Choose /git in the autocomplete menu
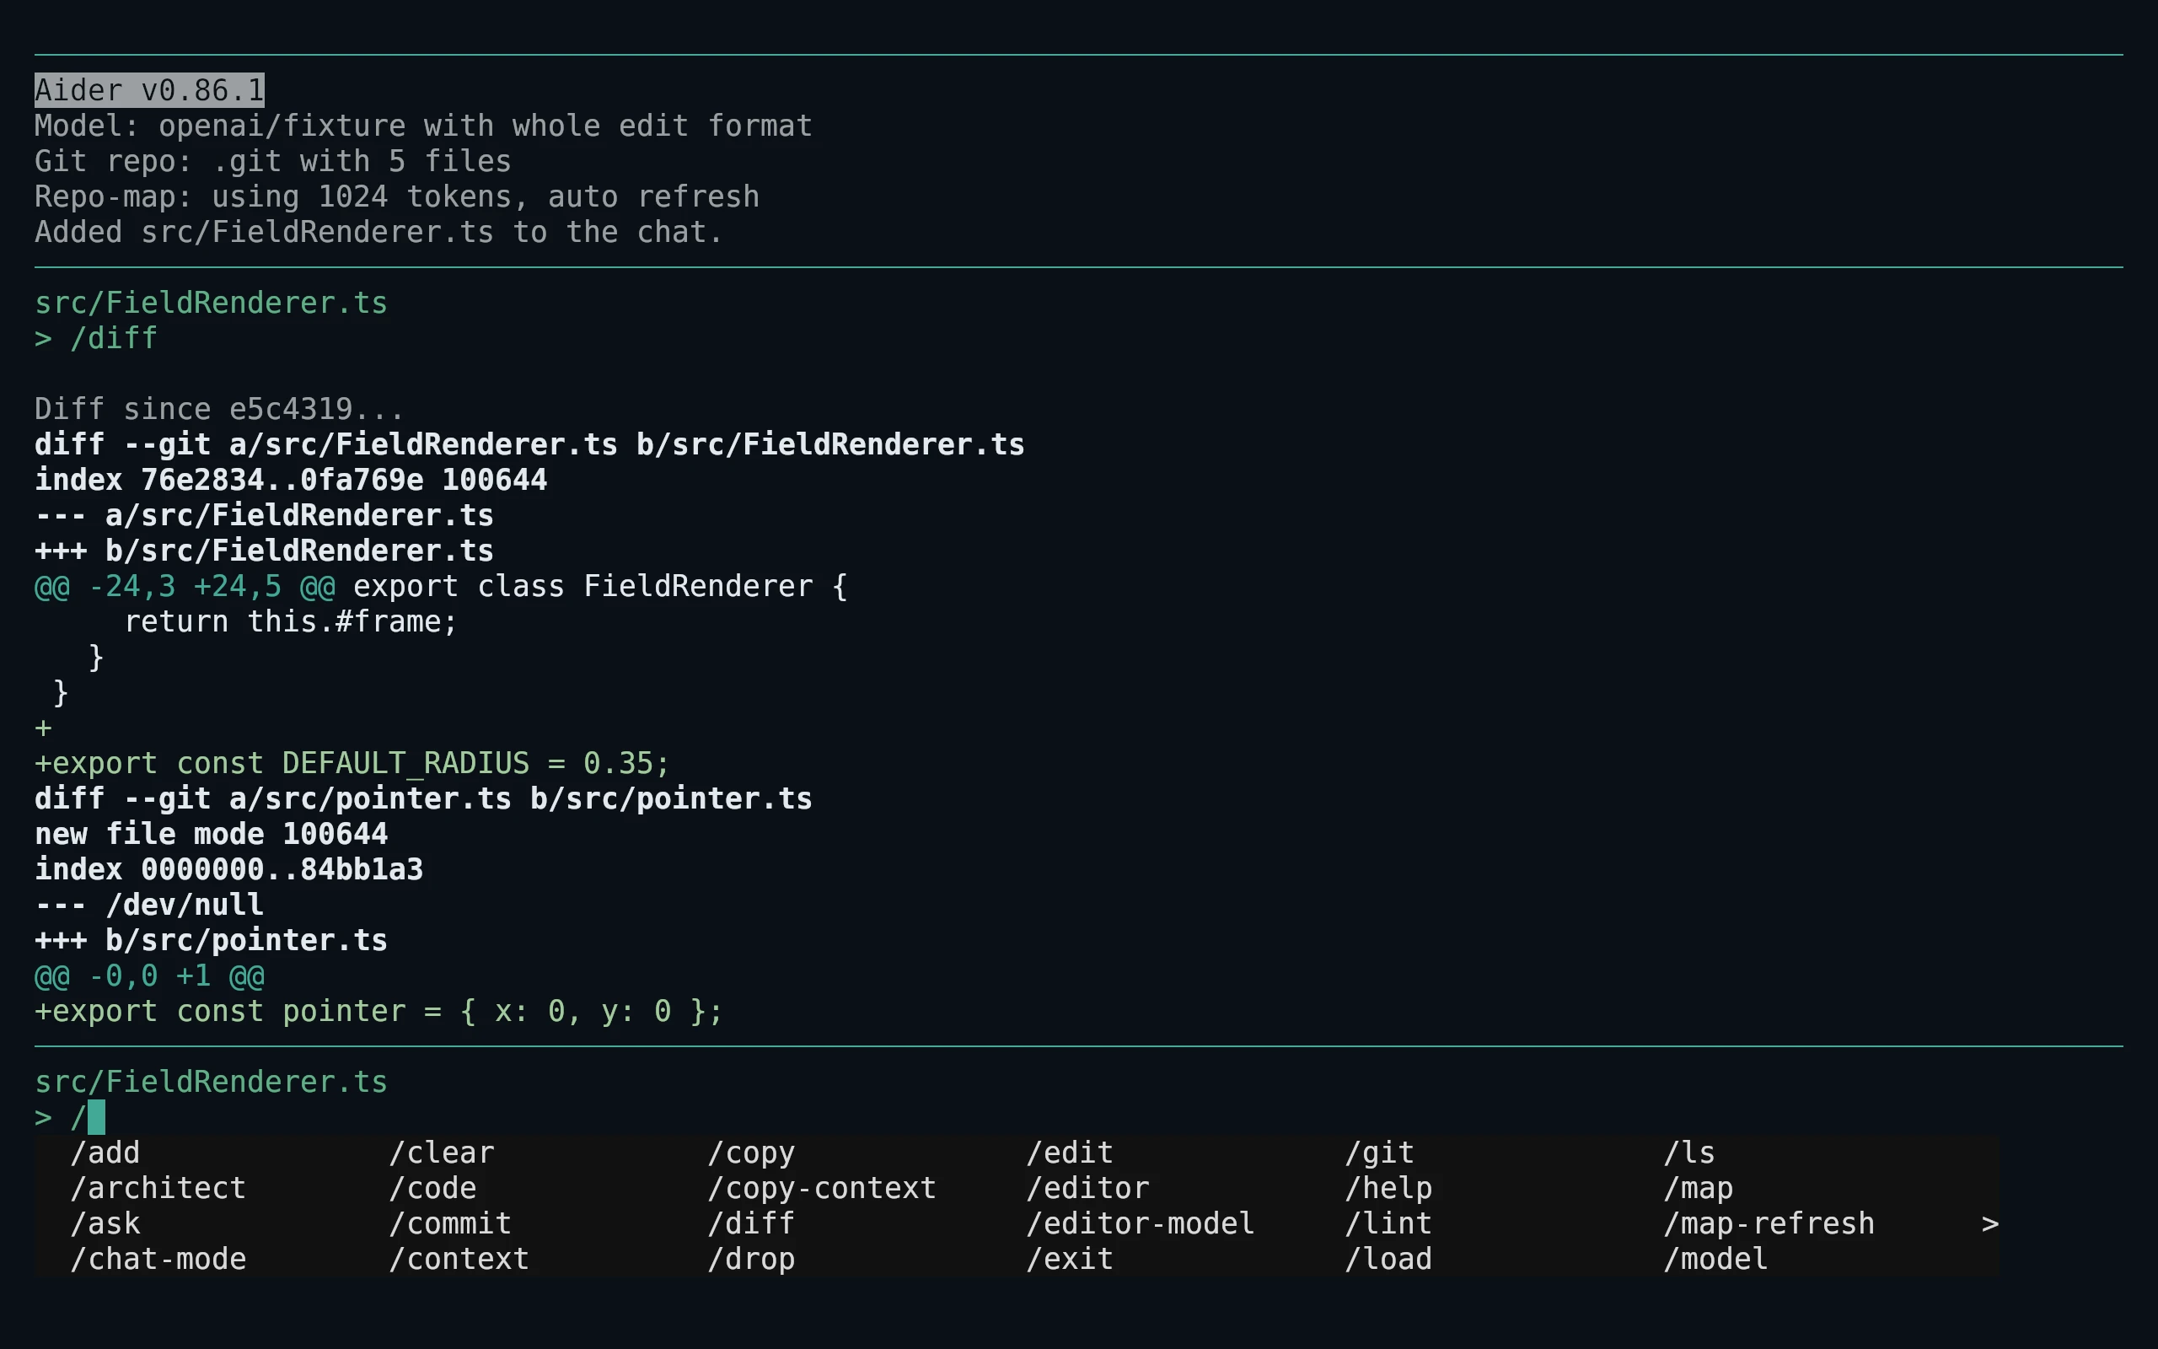Viewport: 2158px width, 1349px height. coord(1379,1153)
